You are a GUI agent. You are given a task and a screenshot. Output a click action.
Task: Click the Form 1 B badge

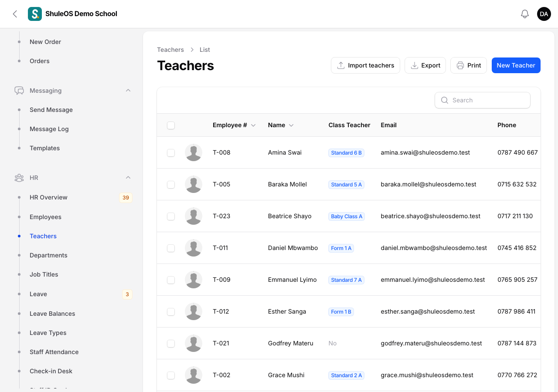point(341,312)
